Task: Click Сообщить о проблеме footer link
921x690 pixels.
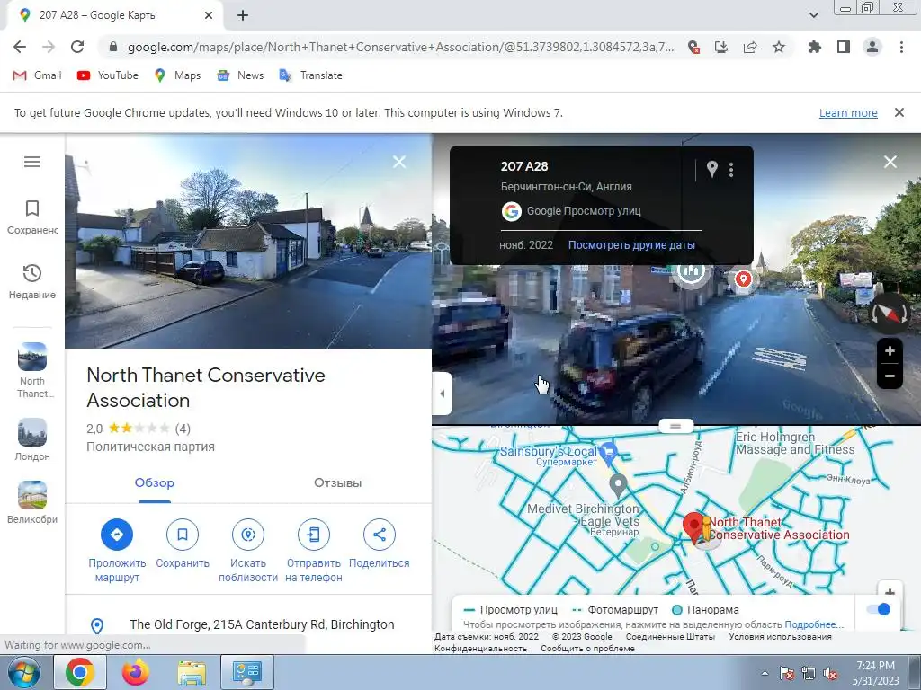Action: (x=587, y=649)
